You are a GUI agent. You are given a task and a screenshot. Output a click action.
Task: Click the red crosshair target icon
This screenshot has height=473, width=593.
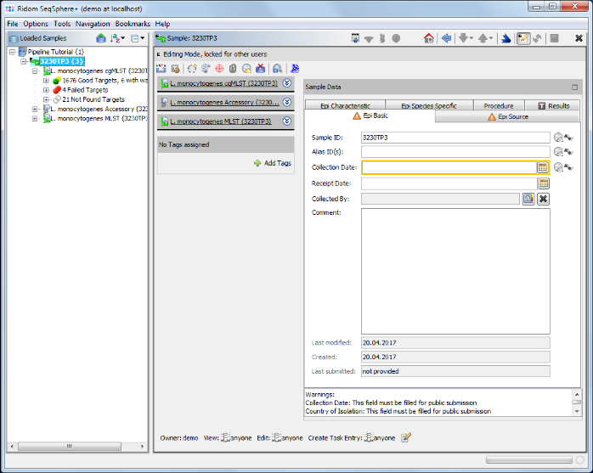coord(219,69)
